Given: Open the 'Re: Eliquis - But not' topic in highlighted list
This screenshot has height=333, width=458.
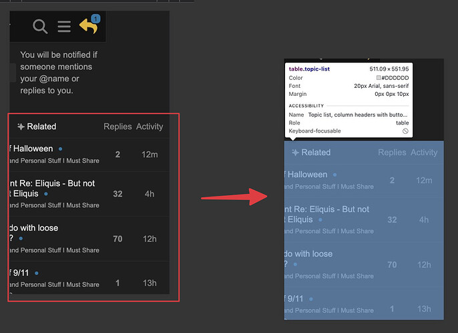Looking at the screenshot, I should pos(326,214).
